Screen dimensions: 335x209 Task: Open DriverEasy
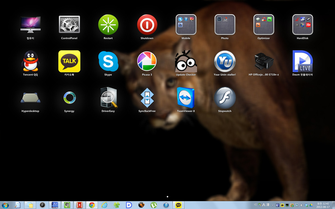click(109, 98)
